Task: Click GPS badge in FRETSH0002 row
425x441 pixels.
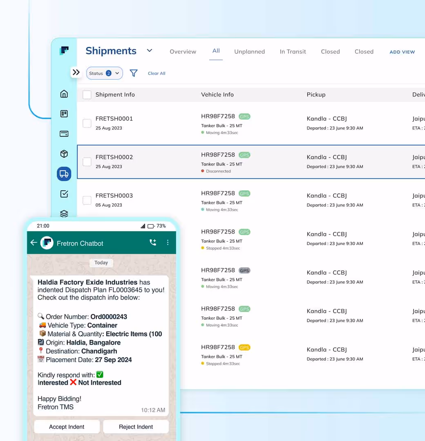Action: 244,155
